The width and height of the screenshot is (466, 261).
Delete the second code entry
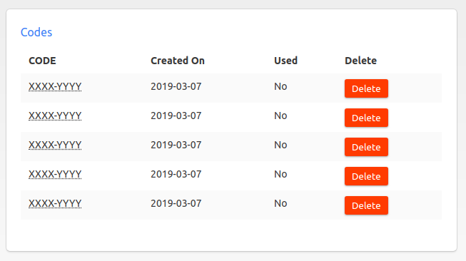pos(366,118)
